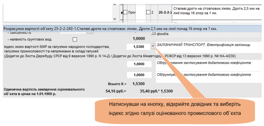Click the row pointer arrow before Пром
This screenshot has width=264, height=126.
pyautogui.click(x=122, y=12)
